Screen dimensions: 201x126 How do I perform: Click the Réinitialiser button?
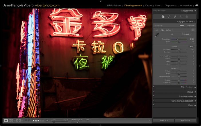[x=186, y=121]
